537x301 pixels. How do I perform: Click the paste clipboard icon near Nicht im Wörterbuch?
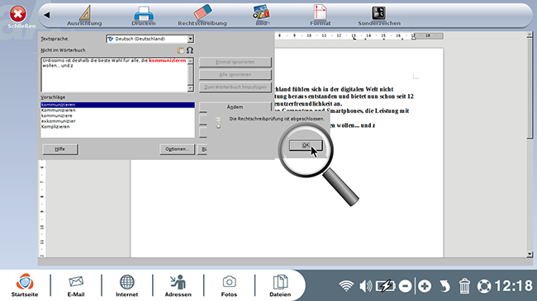pos(180,50)
